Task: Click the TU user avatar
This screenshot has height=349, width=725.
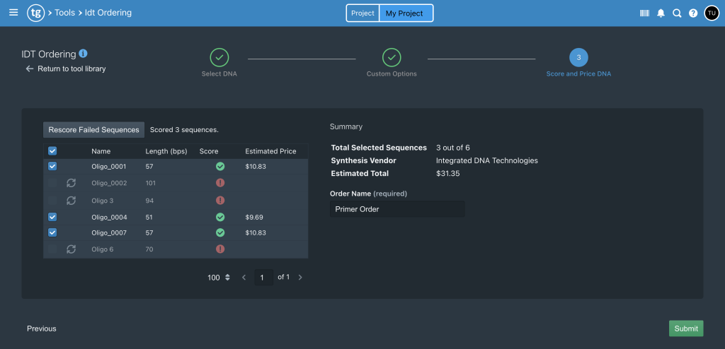Action: tap(711, 13)
